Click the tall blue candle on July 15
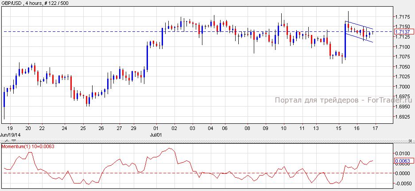Image resolution: width=415 pixels, height=191 pixels. coord(345,40)
